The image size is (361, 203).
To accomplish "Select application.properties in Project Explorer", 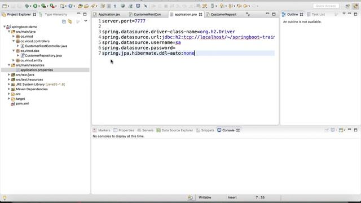I will pos(37,70).
